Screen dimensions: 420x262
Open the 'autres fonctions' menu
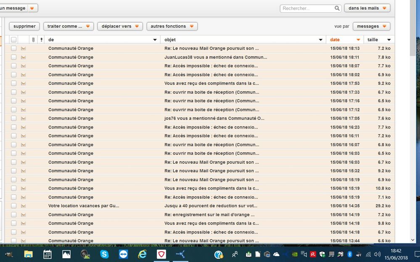[x=172, y=27]
